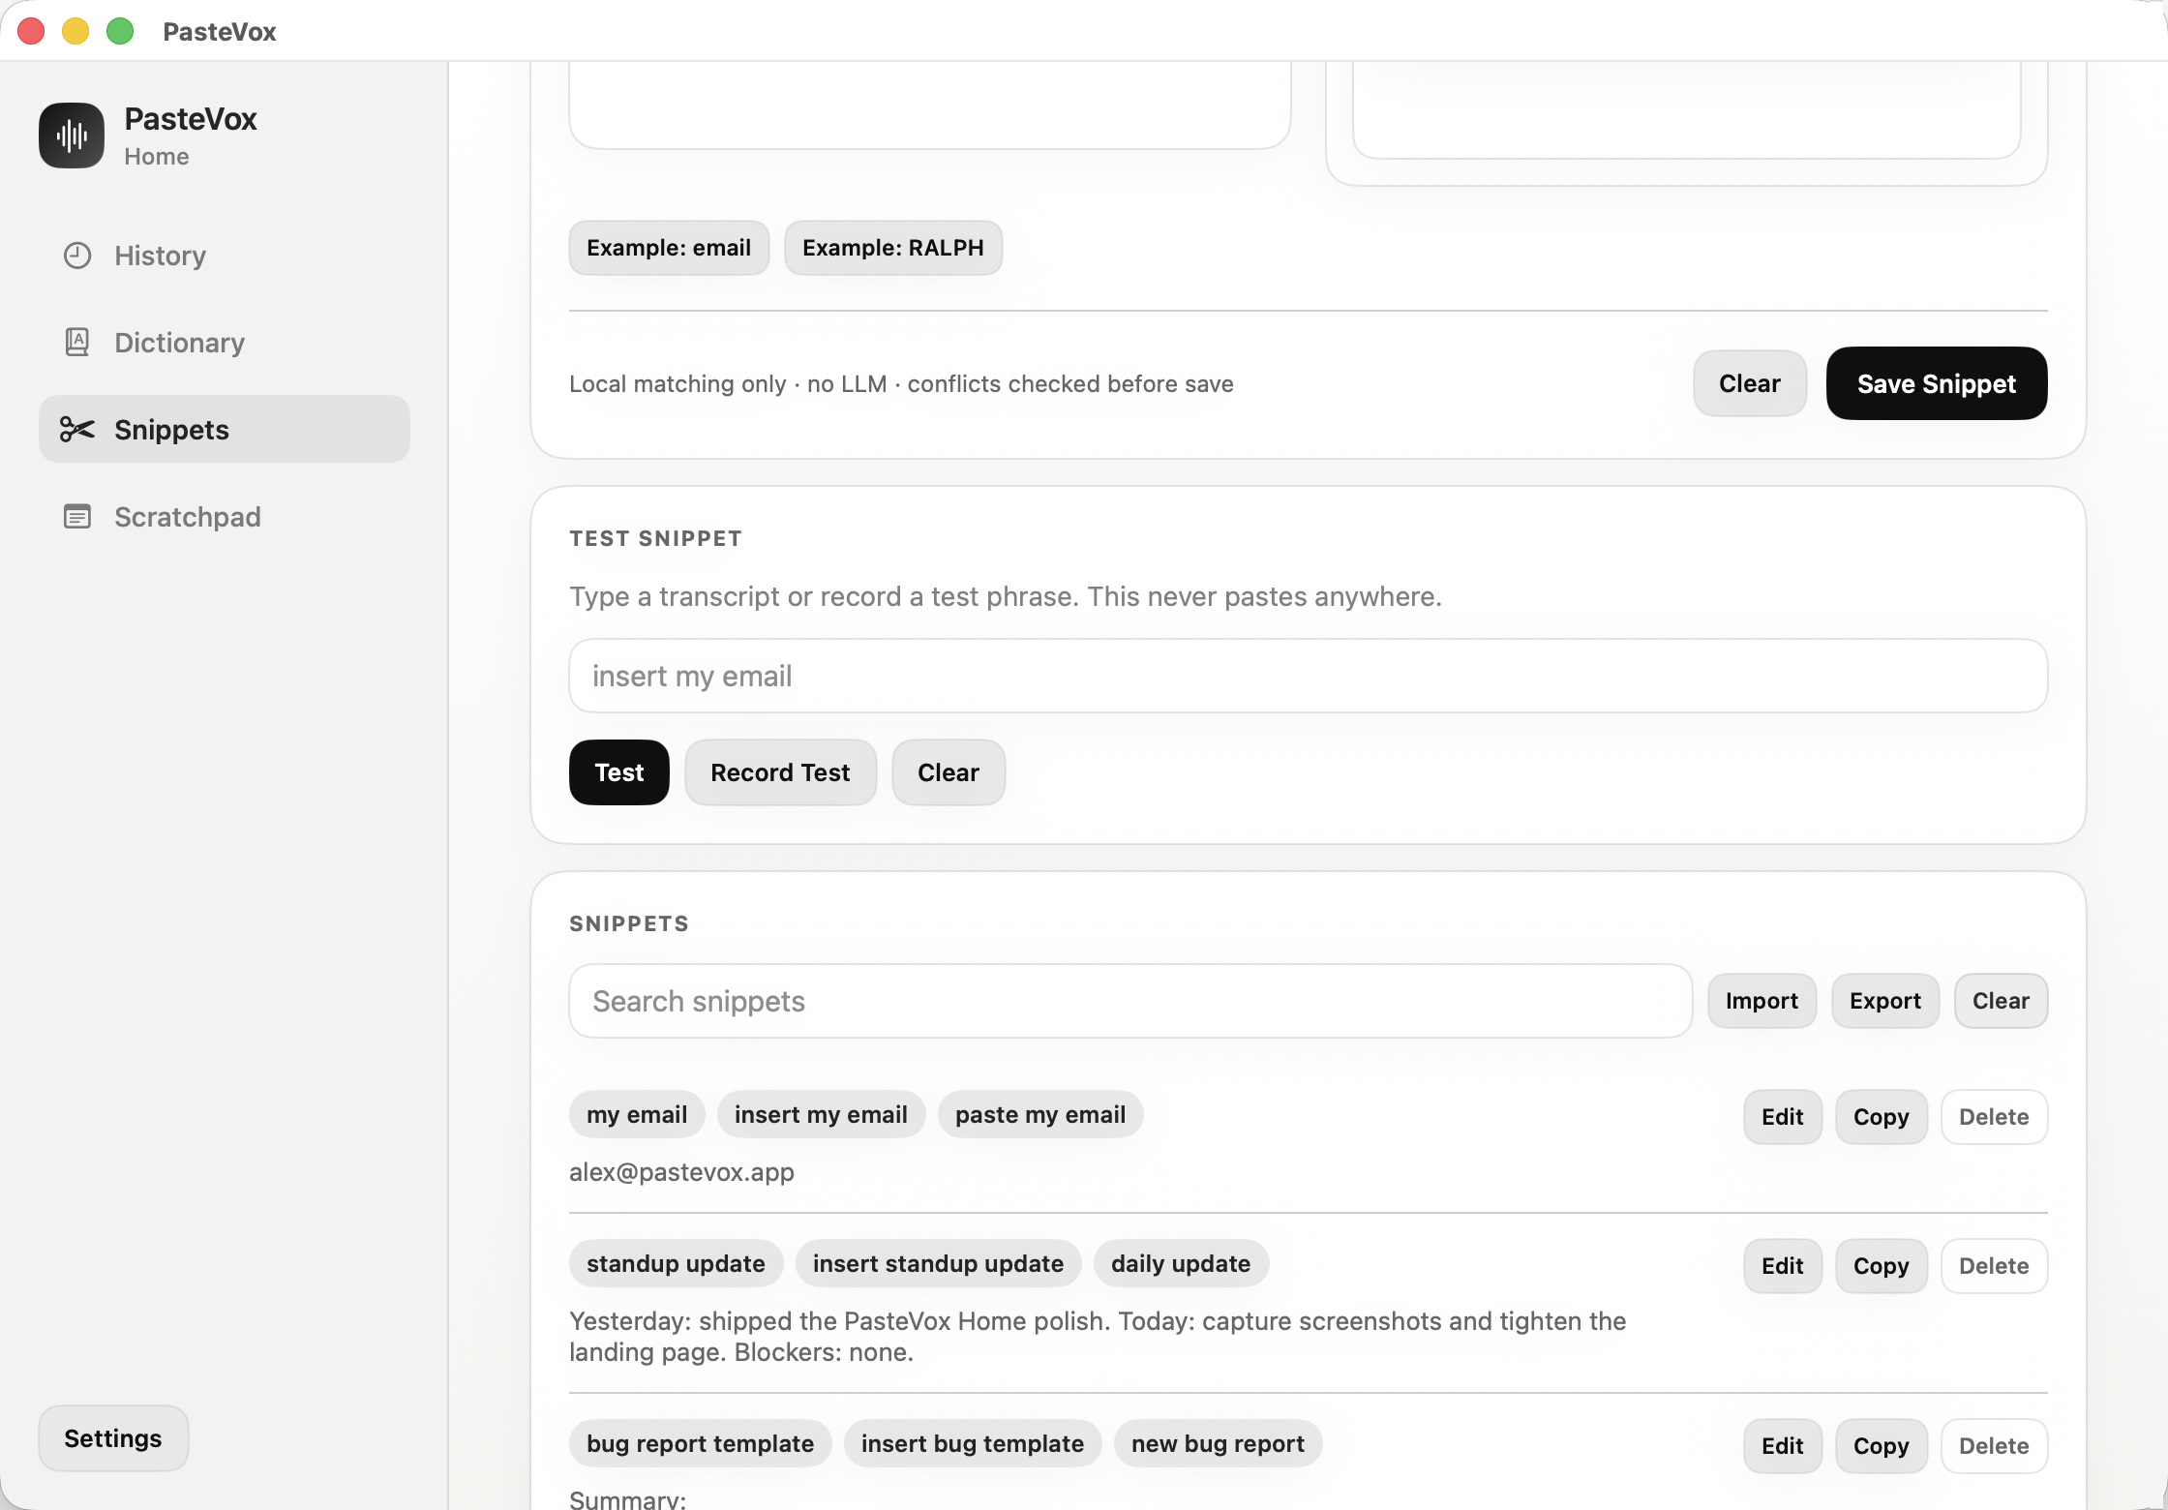Save the snippet
2168x1510 pixels.
click(x=1937, y=383)
